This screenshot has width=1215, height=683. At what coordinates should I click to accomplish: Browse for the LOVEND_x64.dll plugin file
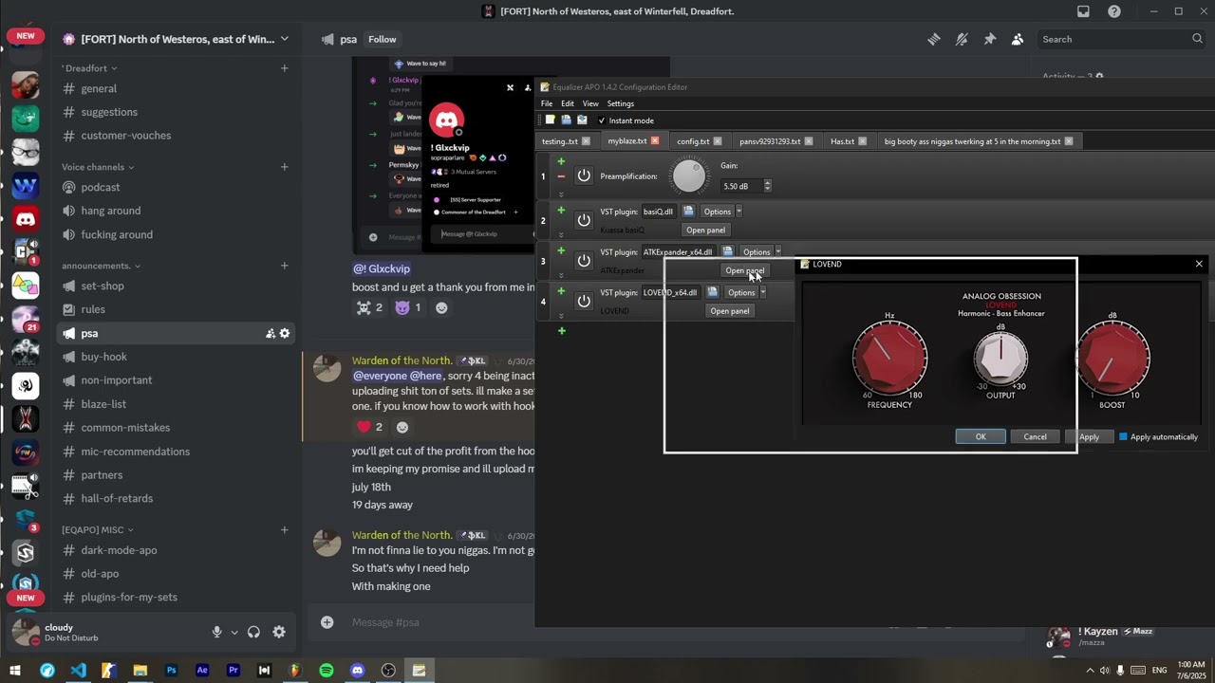[x=712, y=292]
